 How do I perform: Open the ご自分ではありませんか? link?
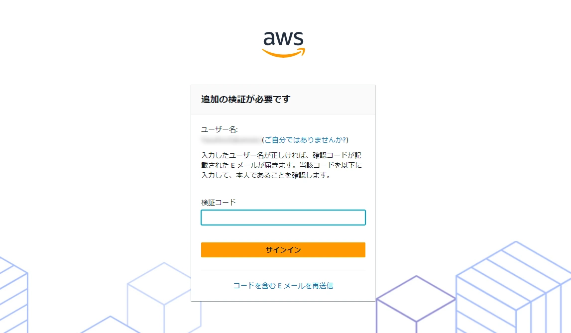tap(305, 140)
